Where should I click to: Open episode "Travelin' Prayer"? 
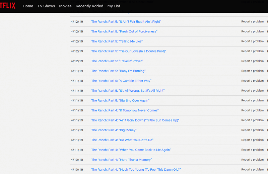(117, 61)
